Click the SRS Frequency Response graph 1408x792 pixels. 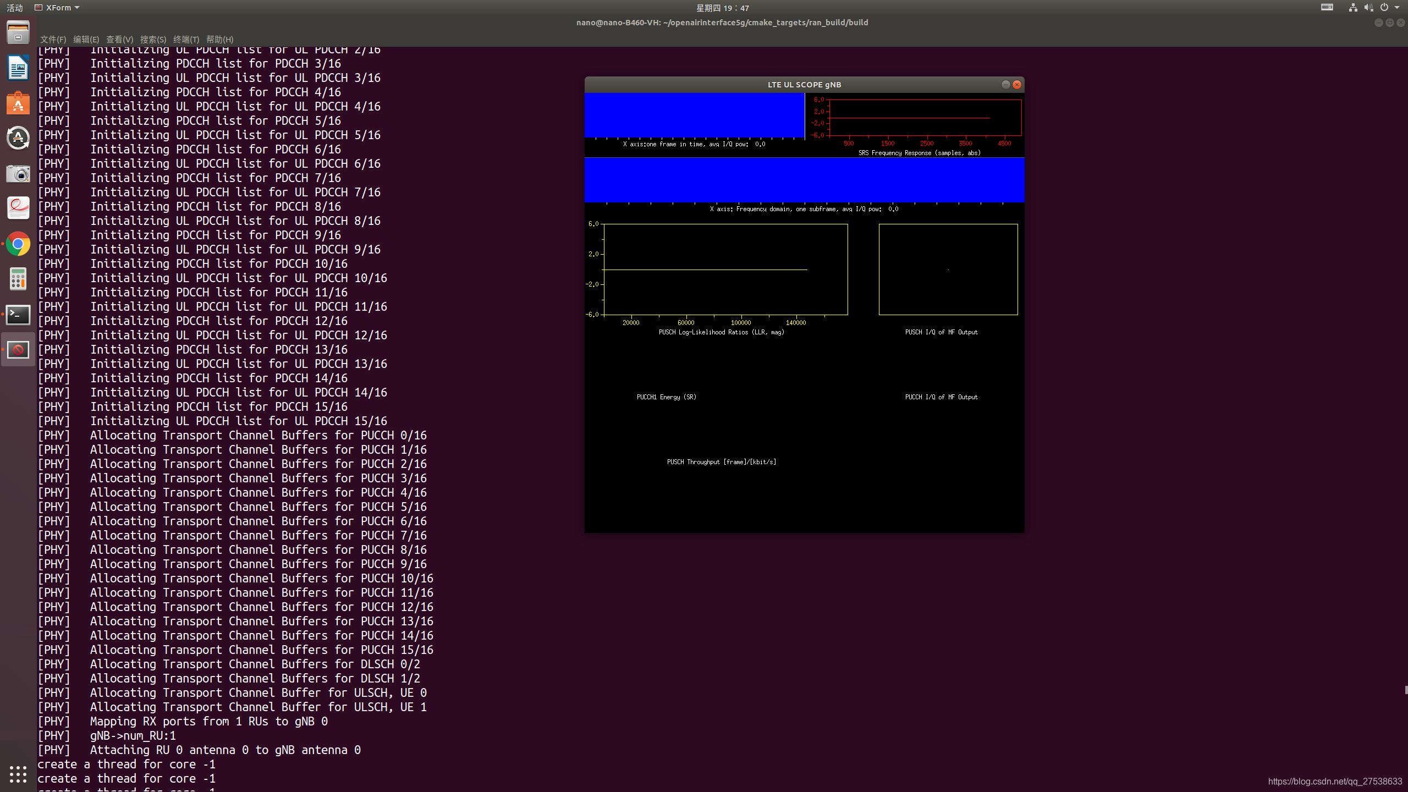click(925, 118)
